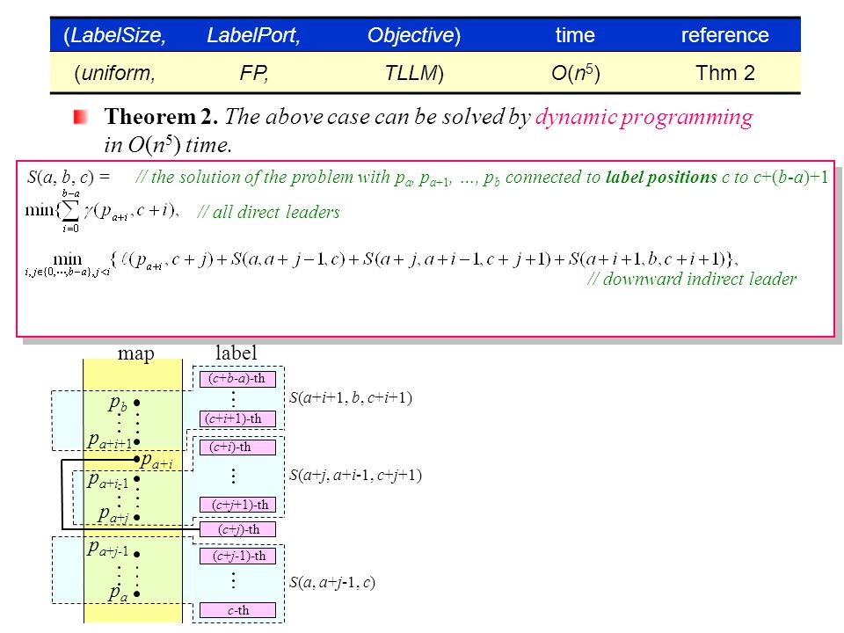Click the "(LabelSize," table header
The image size is (844, 633).
(x=114, y=35)
